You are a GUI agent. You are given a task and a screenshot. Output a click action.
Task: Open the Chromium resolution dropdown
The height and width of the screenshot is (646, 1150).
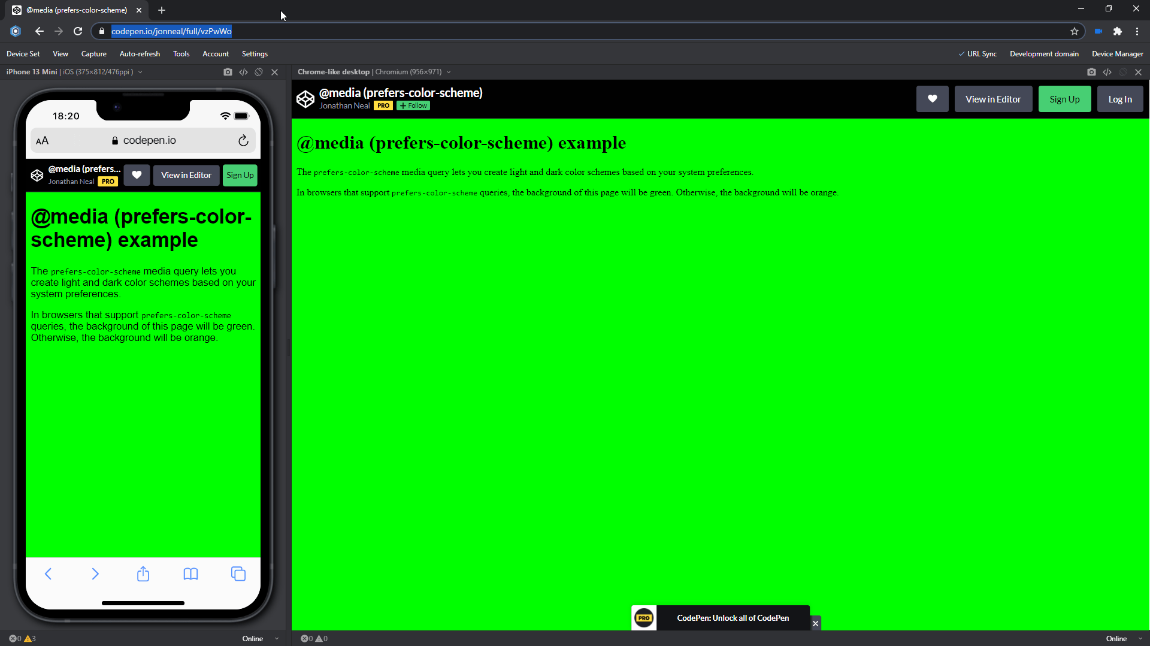(x=449, y=72)
